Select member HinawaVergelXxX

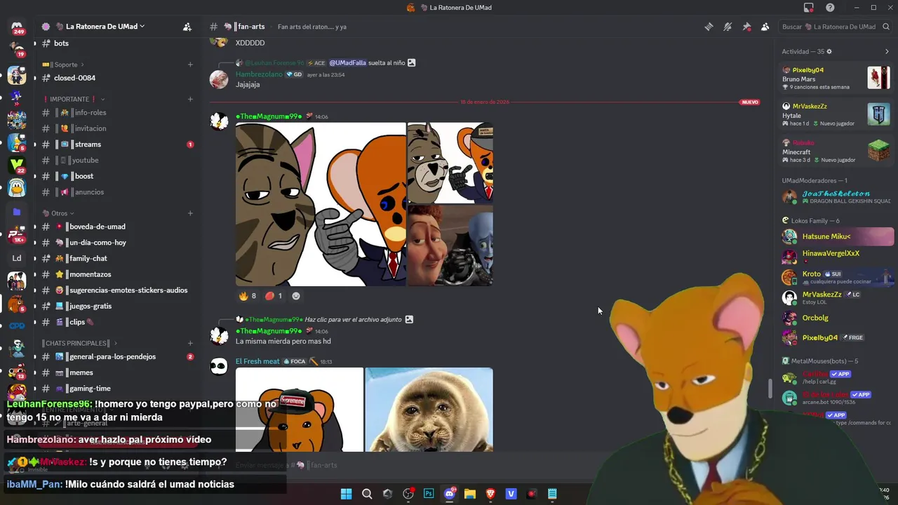838,255
